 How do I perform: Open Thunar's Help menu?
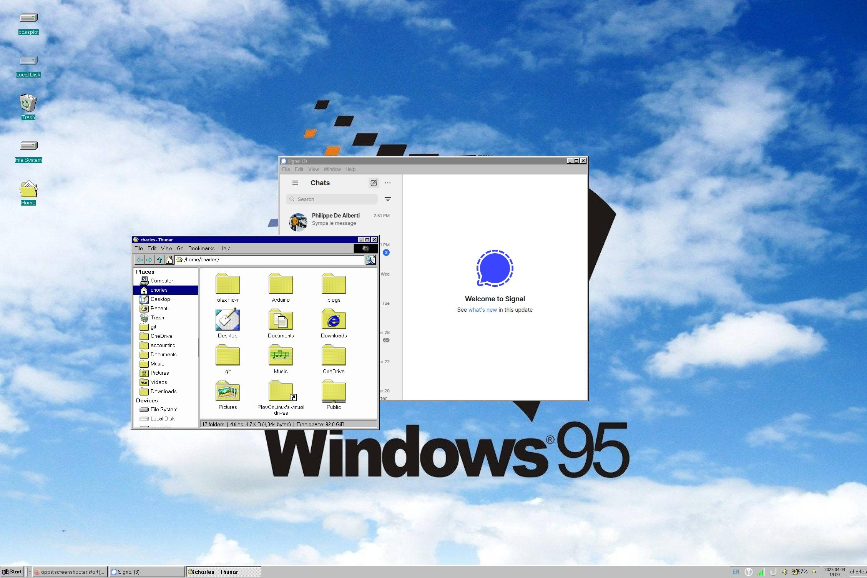pos(225,249)
